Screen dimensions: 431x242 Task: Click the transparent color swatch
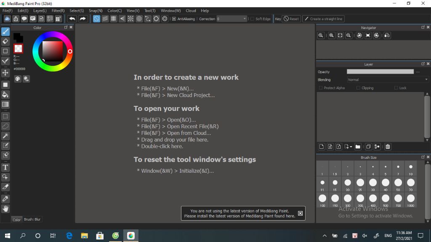pyautogui.click(x=18, y=49)
